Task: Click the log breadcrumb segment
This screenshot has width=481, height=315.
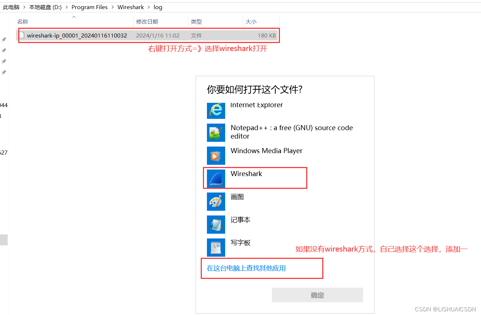Action: pos(158,7)
